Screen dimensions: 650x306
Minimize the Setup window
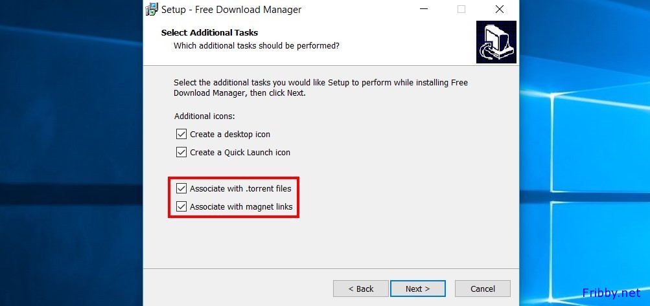(x=423, y=9)
